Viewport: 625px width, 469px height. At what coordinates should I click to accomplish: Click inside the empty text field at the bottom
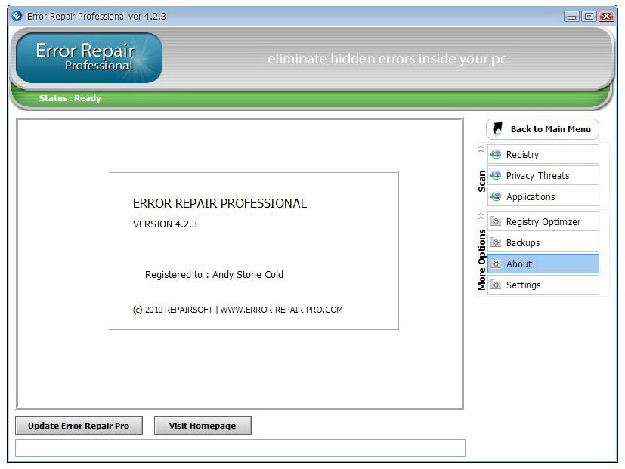pos(240,447)
